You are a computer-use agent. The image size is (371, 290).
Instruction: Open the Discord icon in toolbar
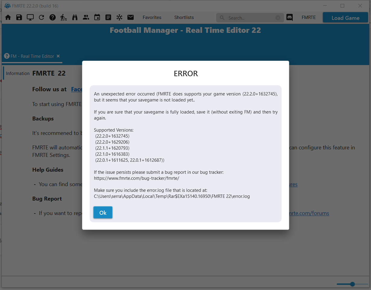tap(290, 17)
